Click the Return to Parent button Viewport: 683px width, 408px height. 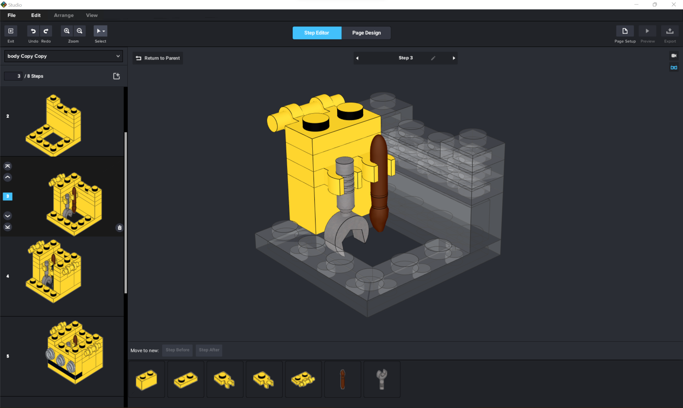click(157, 58)
